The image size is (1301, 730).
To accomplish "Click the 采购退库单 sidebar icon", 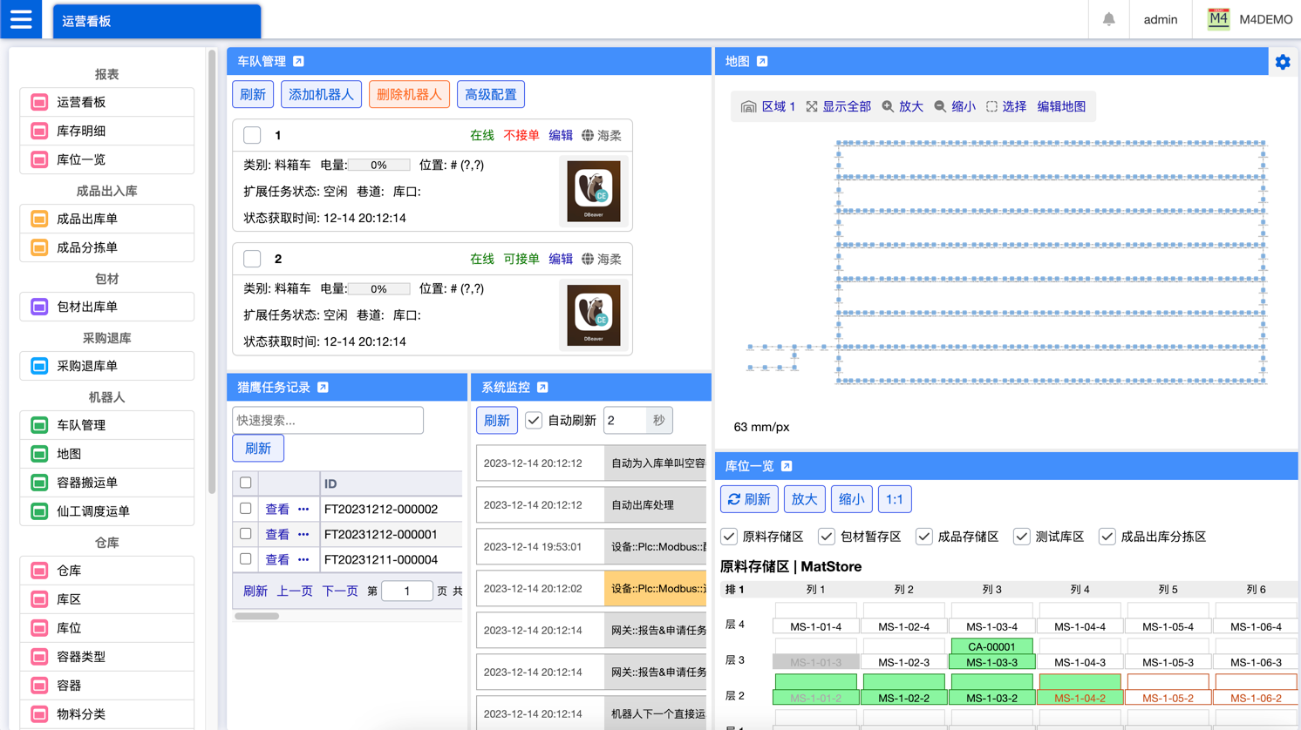I will pos(39,366).
